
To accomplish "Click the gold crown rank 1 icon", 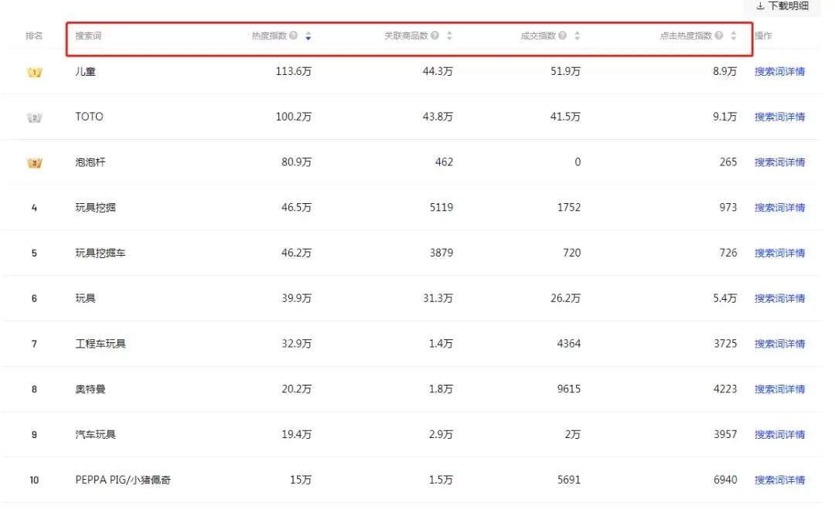I will (34, 72).
